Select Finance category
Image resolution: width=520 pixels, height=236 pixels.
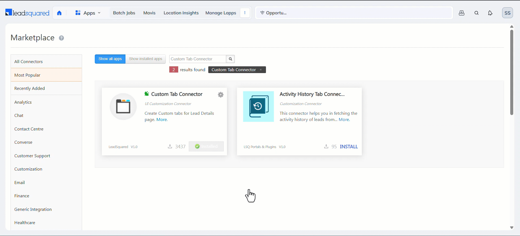tap(46, 196)
